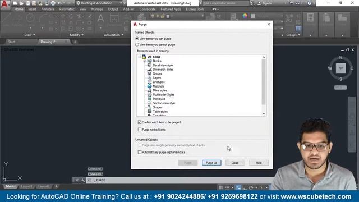Switch to the Annotate ribbon tab
This screenshot has height=202, width=359.
(48, 10)
